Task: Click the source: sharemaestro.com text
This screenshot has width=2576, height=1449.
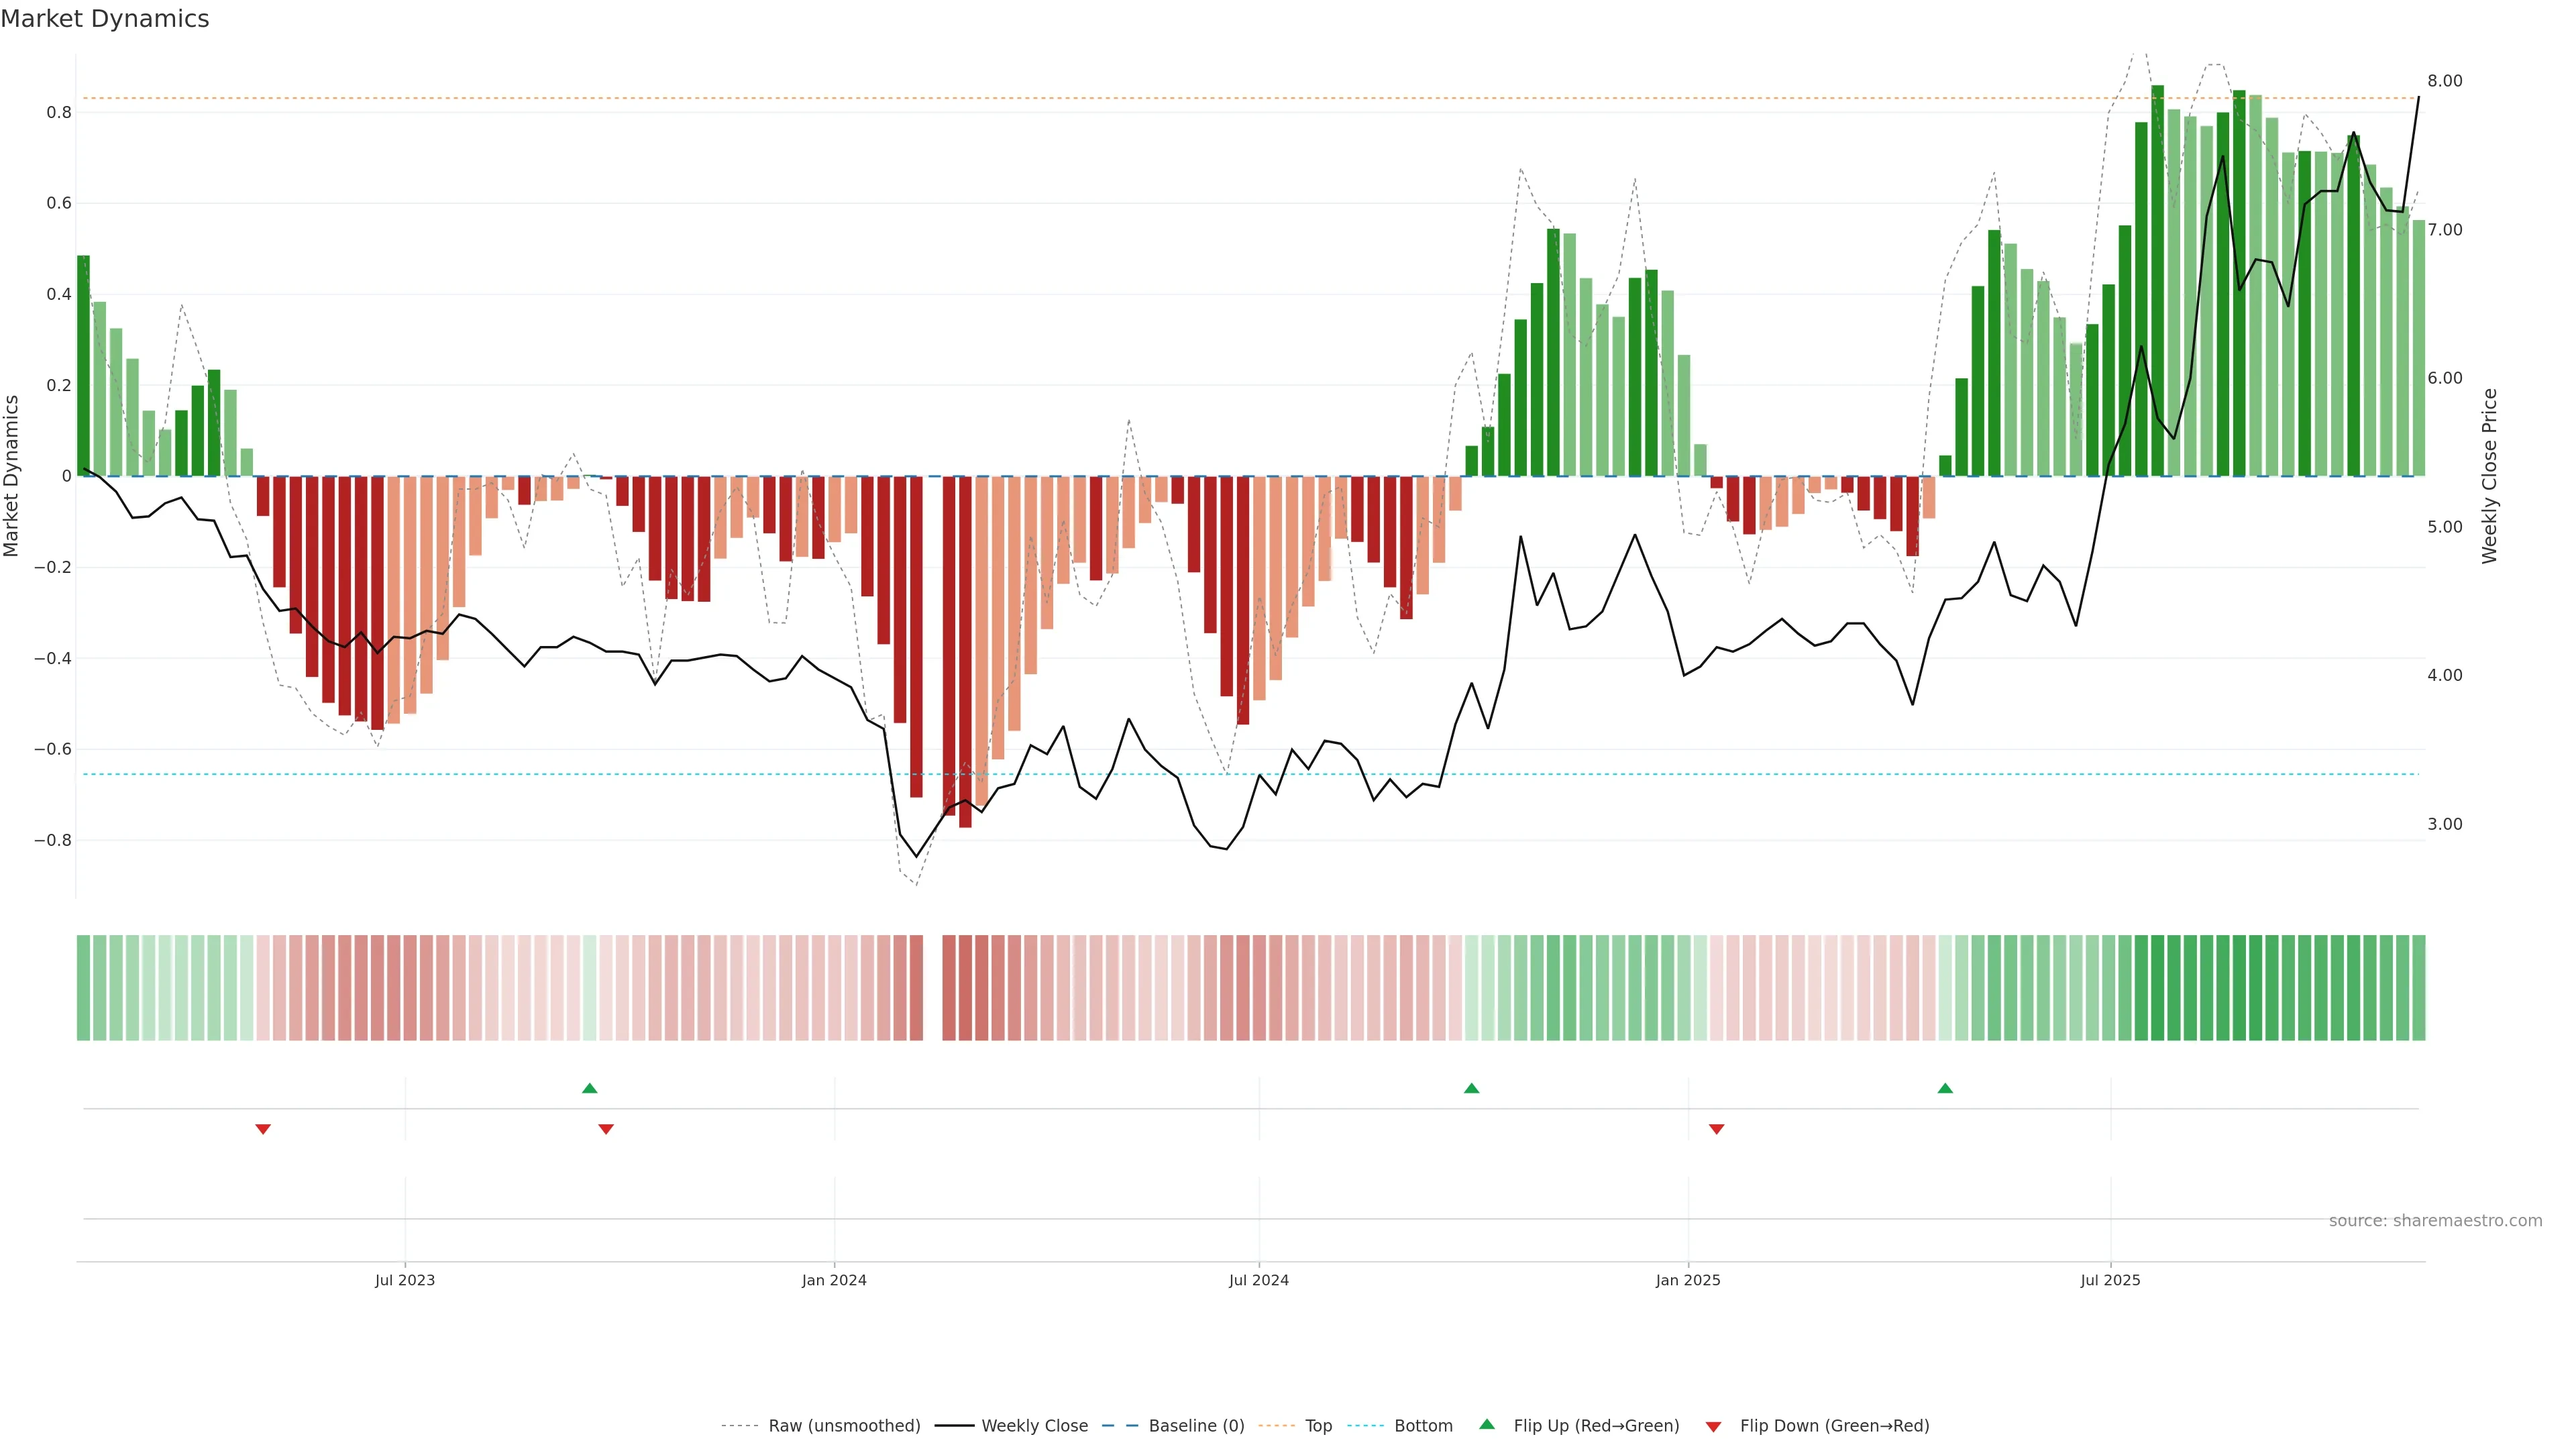Action: (x=2435, y=1220)
